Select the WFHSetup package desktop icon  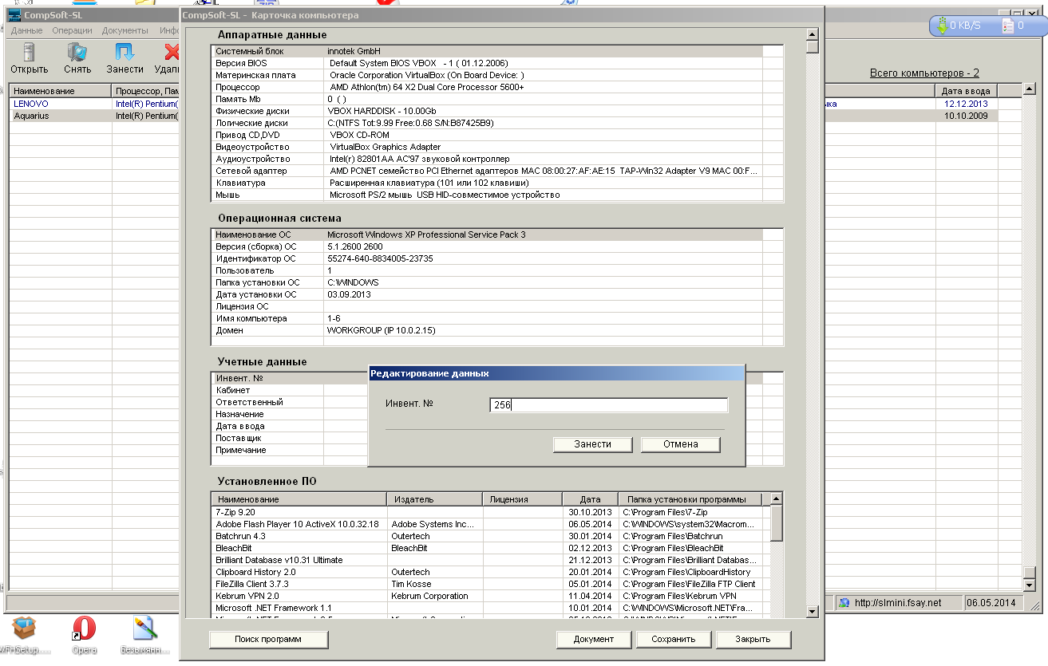24,629
